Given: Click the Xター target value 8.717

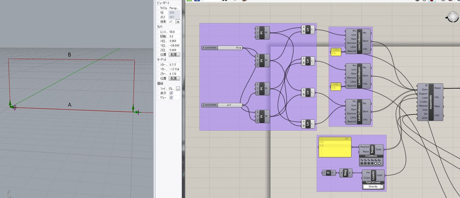Looking at the screenshot, I should [x=174, y=65].
